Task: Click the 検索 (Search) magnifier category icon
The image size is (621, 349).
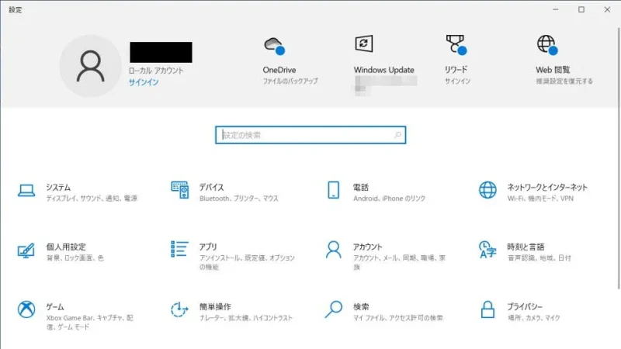Action: (x=334, y=310)
